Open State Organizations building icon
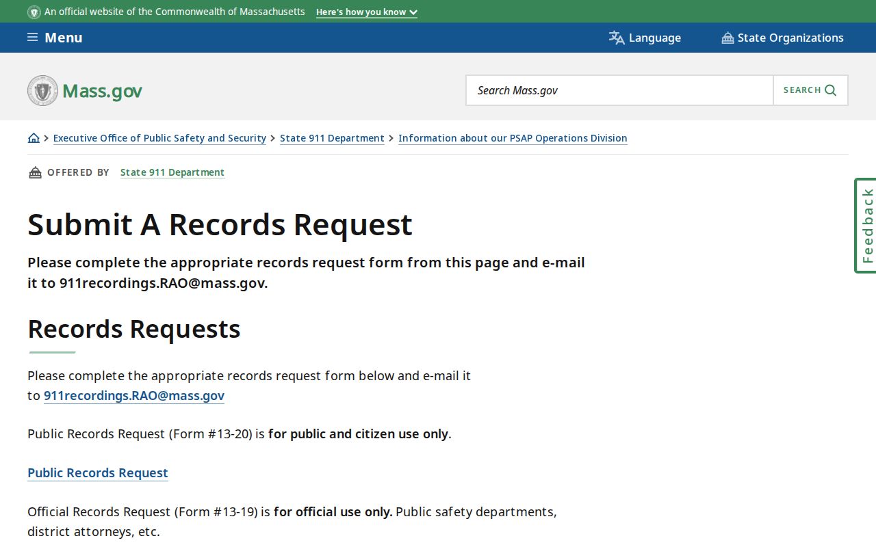This screenshot has height=547, width=876. pyautogui.click(x=727, y=38)
